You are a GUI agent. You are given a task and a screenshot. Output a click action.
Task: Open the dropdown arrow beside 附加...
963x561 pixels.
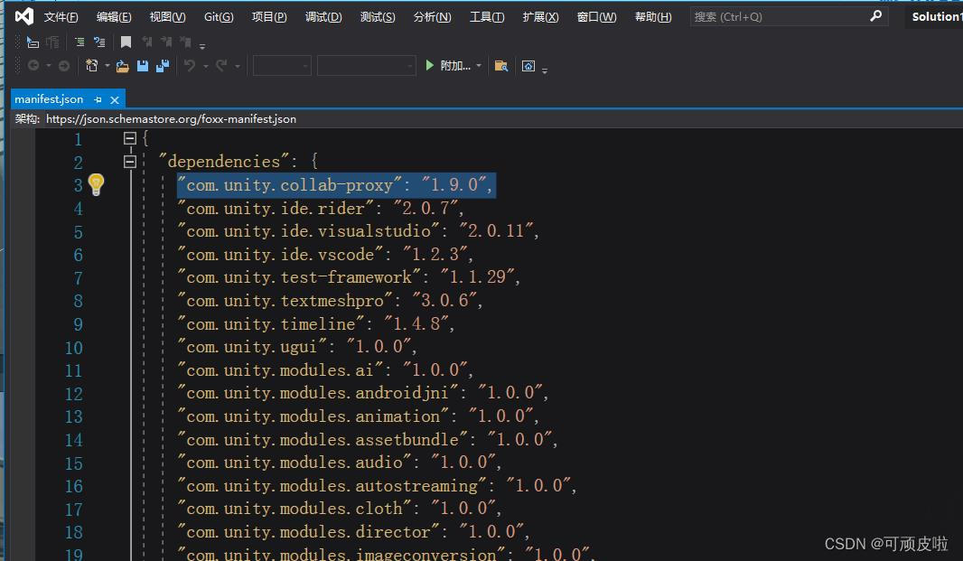click(479, 65)
